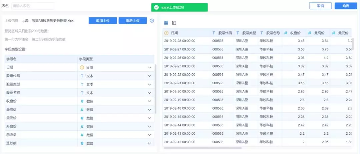360x154 pixels.
Task: Click the # icon in the 收盘价 column header
Action: [286, 33]
